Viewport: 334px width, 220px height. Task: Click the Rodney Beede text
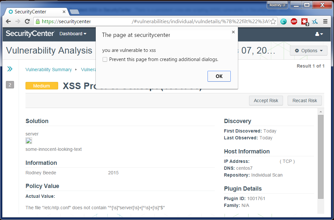pyautogui.click(x=41, y=173)
